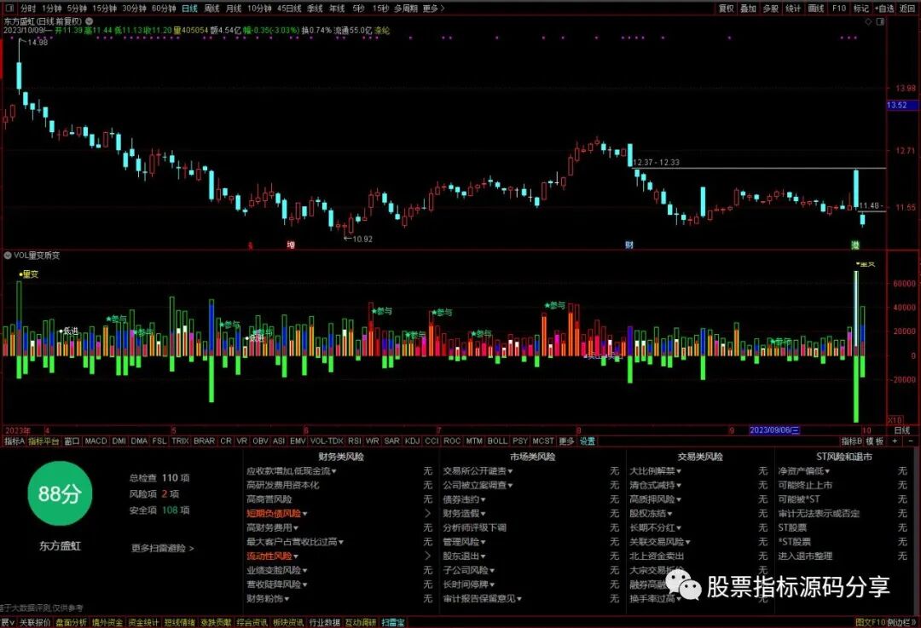The height and width of the screenshot is (628, 921).
Task: Select the 周线 weekly period
Action: pos(211,9)
